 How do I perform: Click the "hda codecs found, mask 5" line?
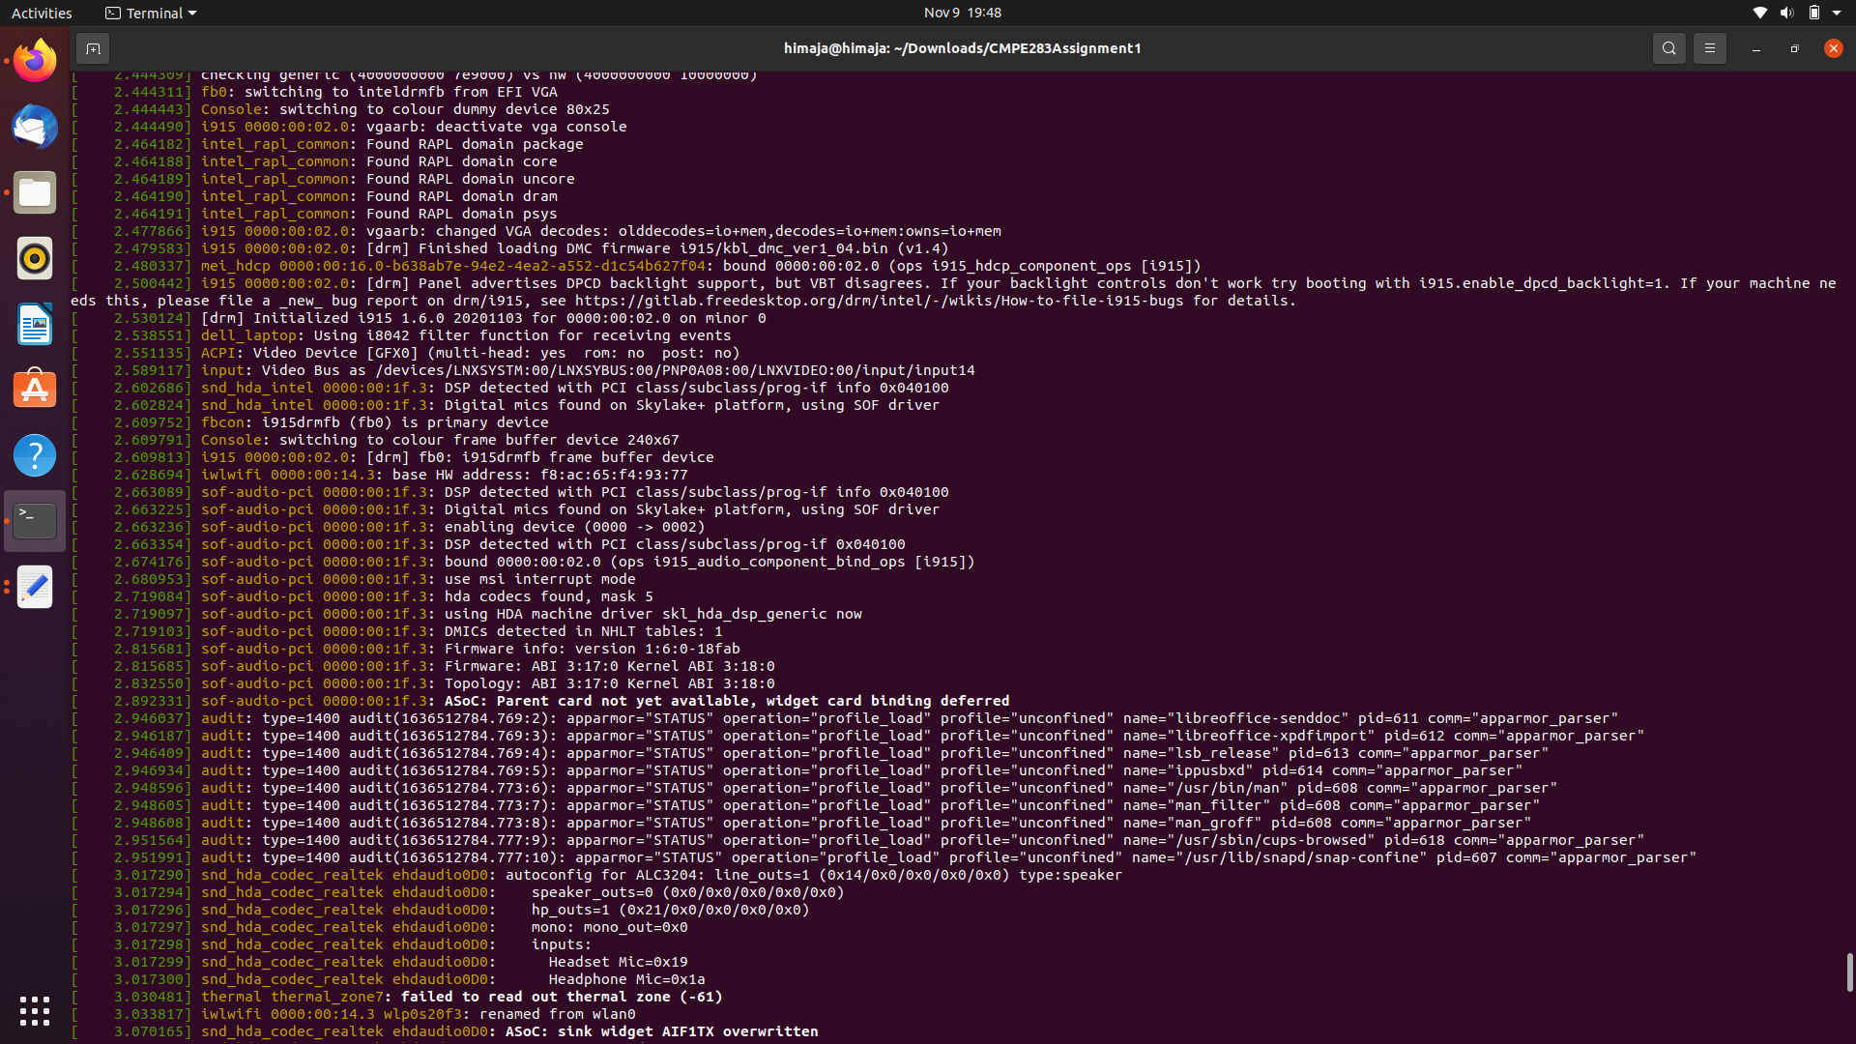tap(362, 596)
